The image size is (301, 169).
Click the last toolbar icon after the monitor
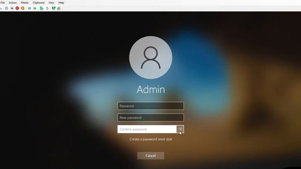pyautogui.click(x=59, y=8)
